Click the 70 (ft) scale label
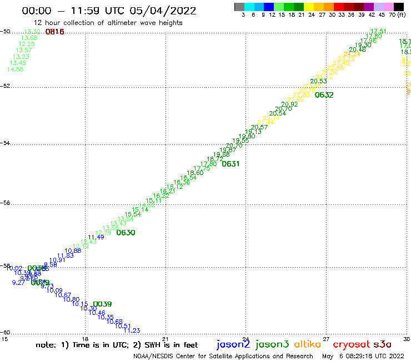This screenshot has height=361, width=411. [x=397, y=15]
